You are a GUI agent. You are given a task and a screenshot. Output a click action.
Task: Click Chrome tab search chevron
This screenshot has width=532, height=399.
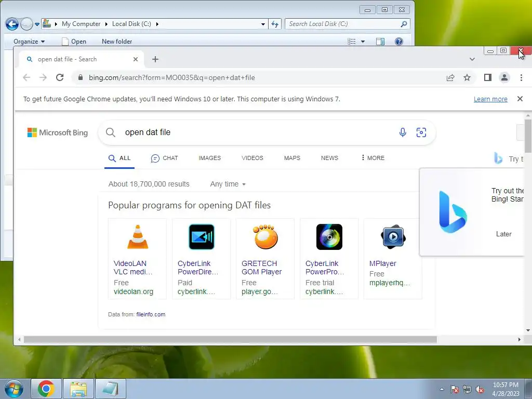(x=472, y=59)
